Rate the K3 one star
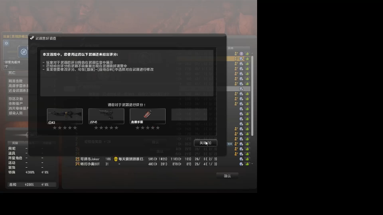 [55, 128]
